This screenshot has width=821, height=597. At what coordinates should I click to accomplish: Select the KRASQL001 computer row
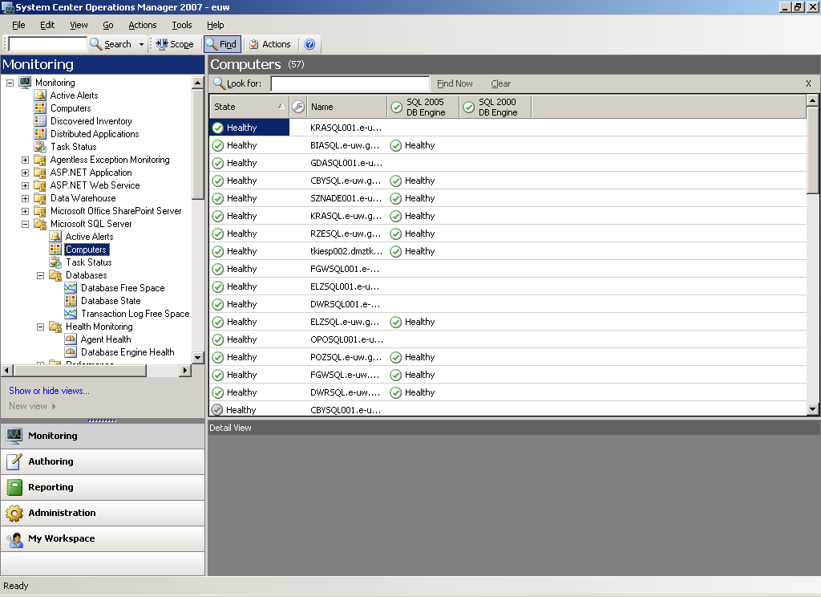point(508,128)
